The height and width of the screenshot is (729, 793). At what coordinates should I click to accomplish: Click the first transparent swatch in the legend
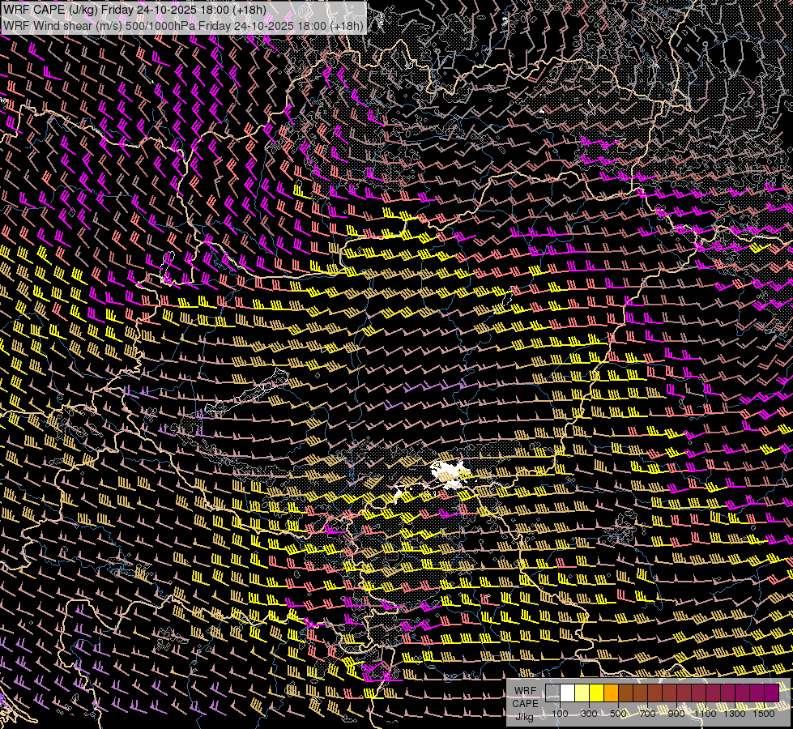coord(553,693)
